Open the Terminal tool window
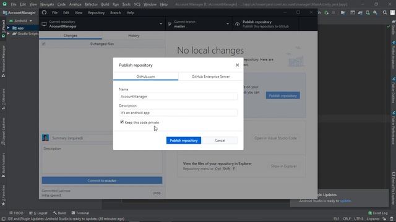The height and width of the screenshot is (222, 396). [80, 213]
